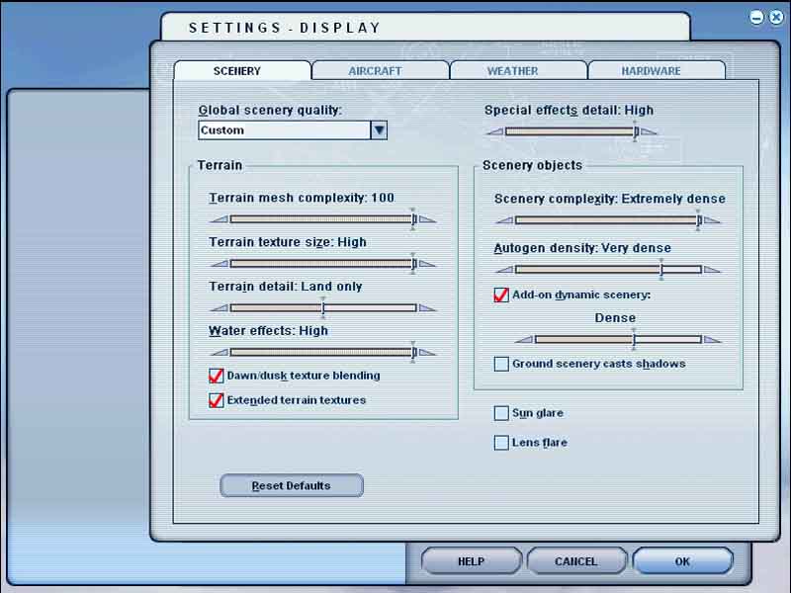
Task: Enable the Lens flare checkbox
Action: coord(501,443)
